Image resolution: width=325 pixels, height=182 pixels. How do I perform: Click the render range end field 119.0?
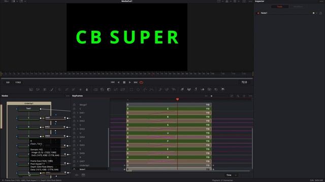18,82
